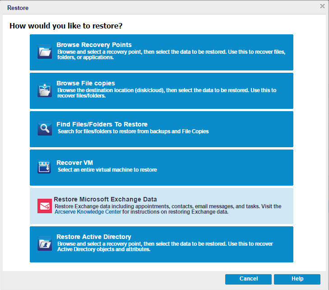This screenshot has height=290, width=329.
Task: Open the Restore Active Directory option
Action: (x=162, y=244)
